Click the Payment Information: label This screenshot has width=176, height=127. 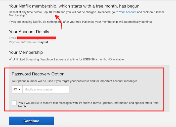(23, 42)
